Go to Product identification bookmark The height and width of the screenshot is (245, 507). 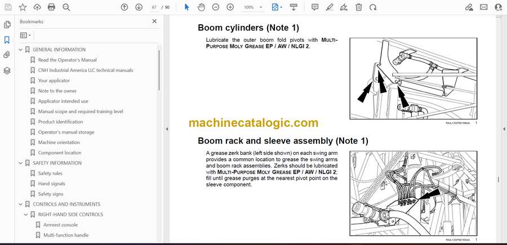(x=60, y=122)
